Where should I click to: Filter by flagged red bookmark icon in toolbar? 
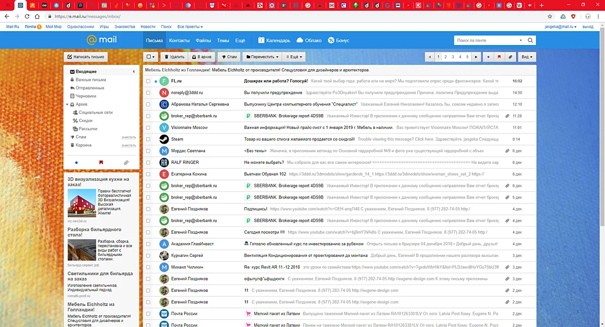point(499,57)
